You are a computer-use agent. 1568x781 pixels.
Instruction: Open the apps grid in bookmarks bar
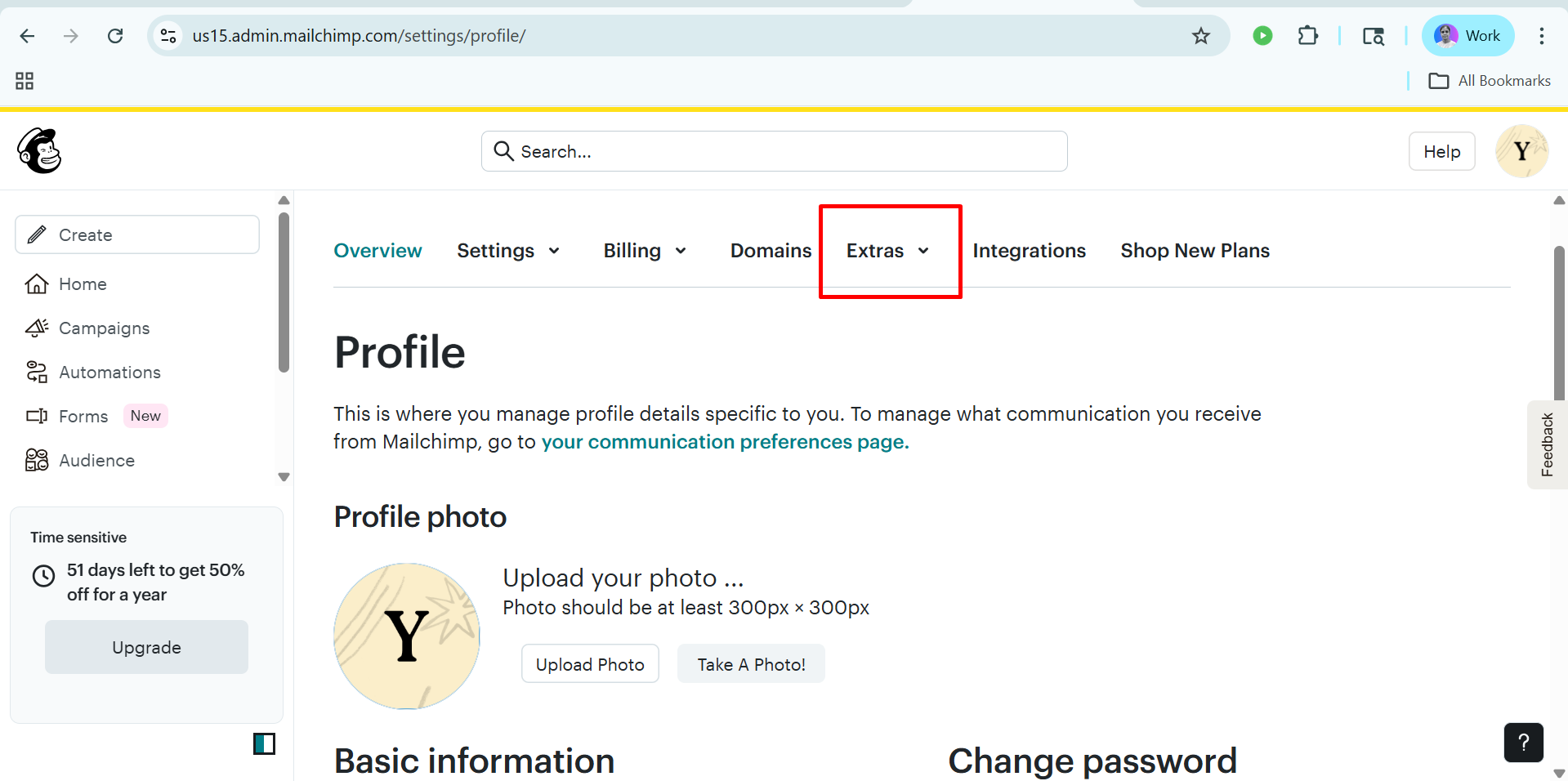tap(25, 81)
